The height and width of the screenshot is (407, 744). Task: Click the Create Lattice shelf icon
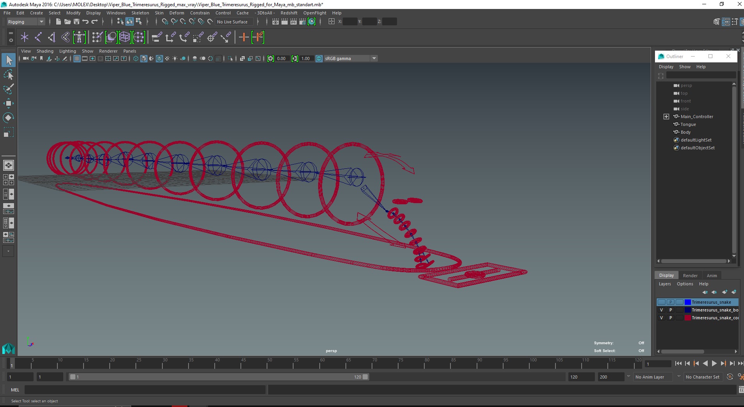pos(125,37)
